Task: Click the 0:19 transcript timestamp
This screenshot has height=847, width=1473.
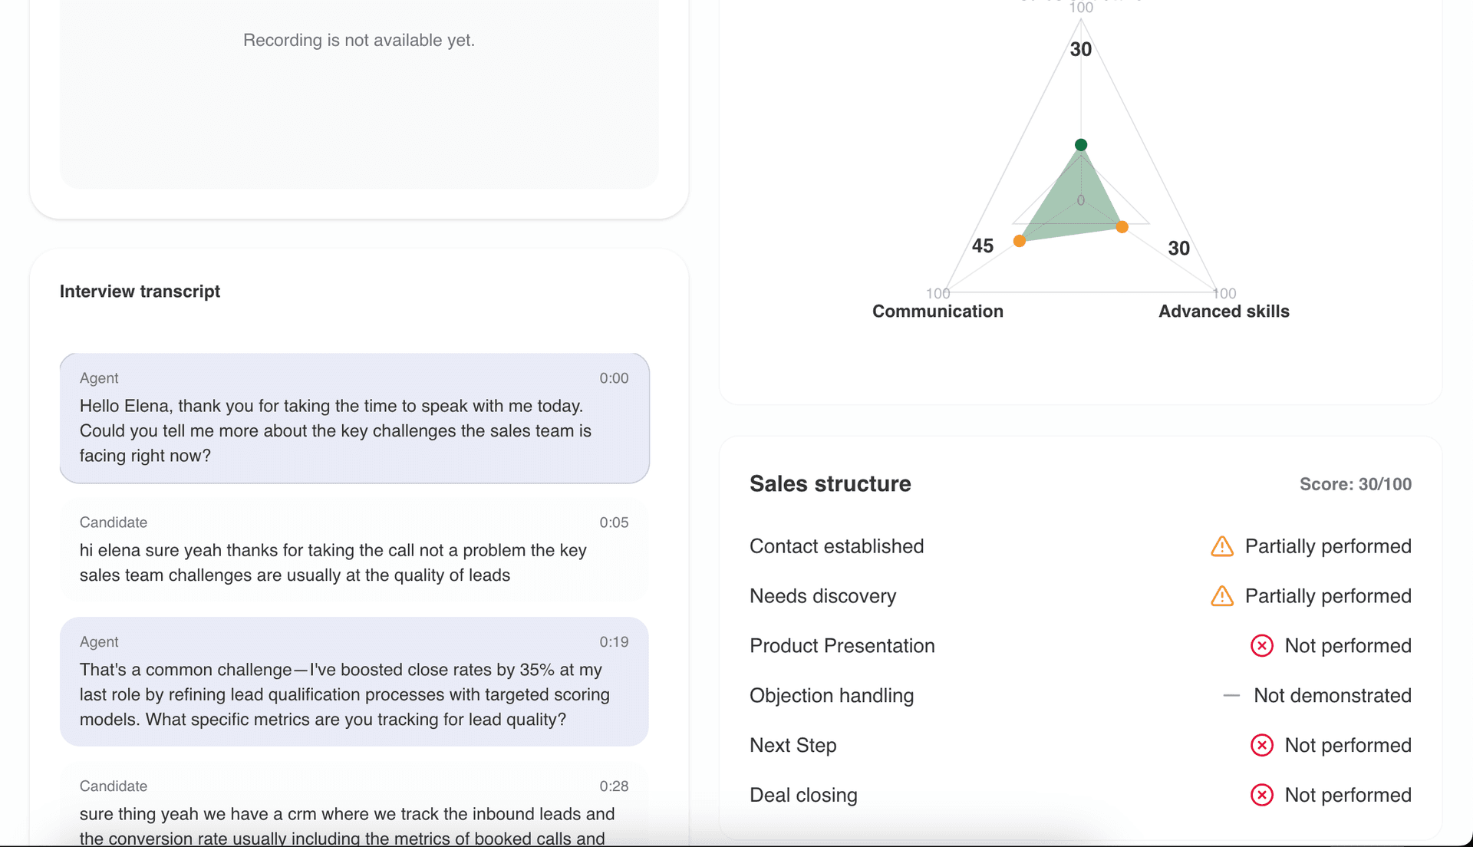Action: point(614,642)
